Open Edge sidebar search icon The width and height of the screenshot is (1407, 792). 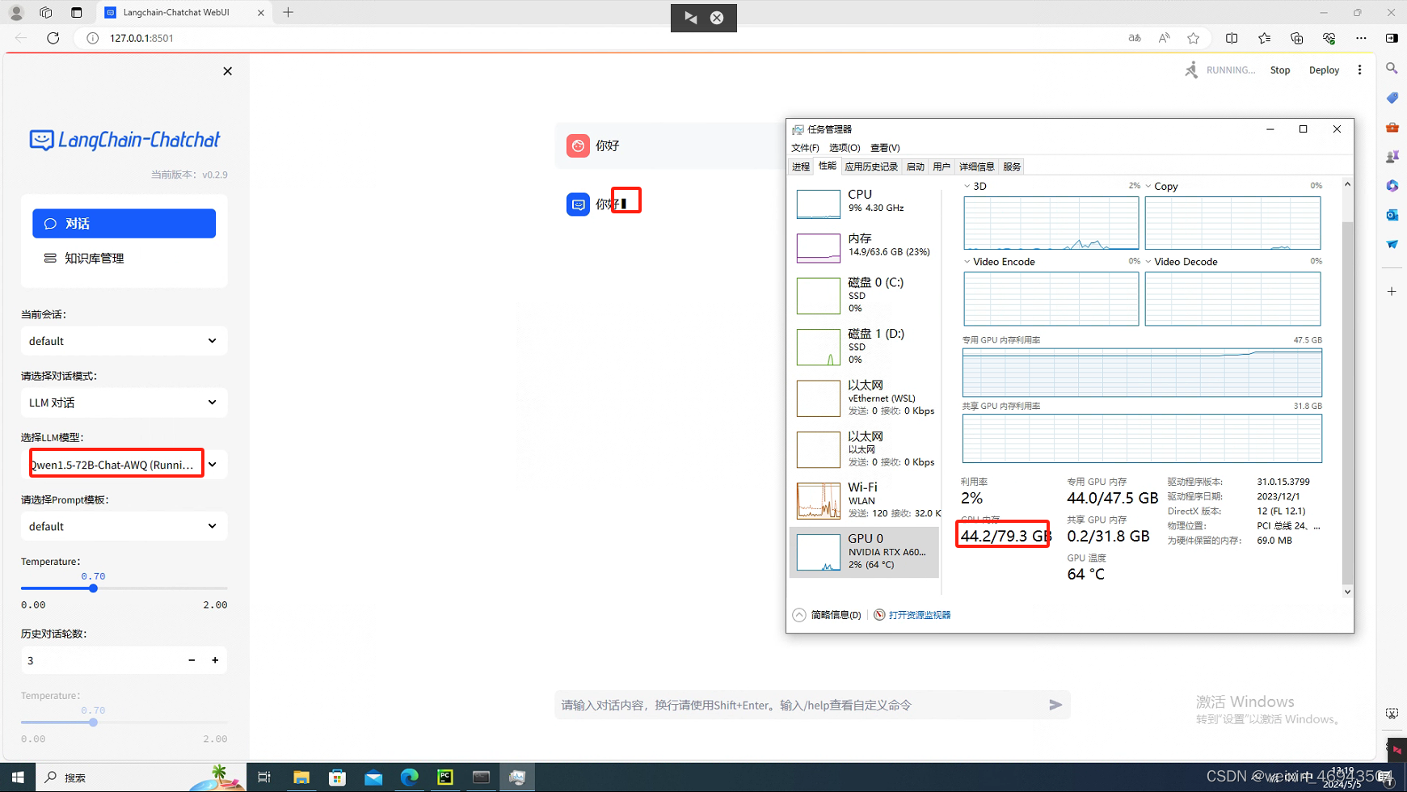1392,69
